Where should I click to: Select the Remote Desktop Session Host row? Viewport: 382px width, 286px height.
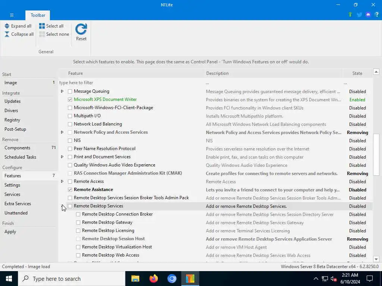click(x=216, y=239)
